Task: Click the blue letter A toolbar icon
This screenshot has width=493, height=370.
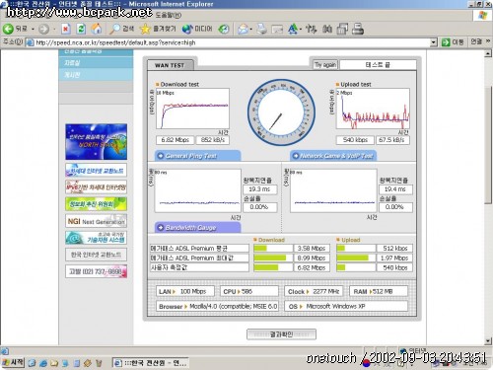Action: pos(292,29)
